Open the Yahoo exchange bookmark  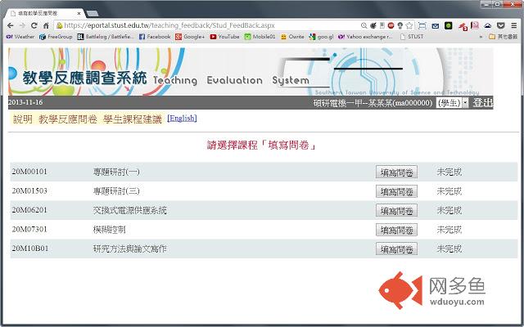pos(365,37)
